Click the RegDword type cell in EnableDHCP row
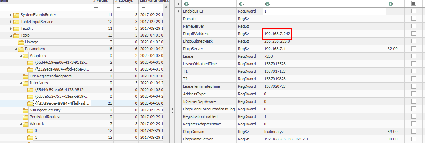425x143 pixels. point(250,11)
